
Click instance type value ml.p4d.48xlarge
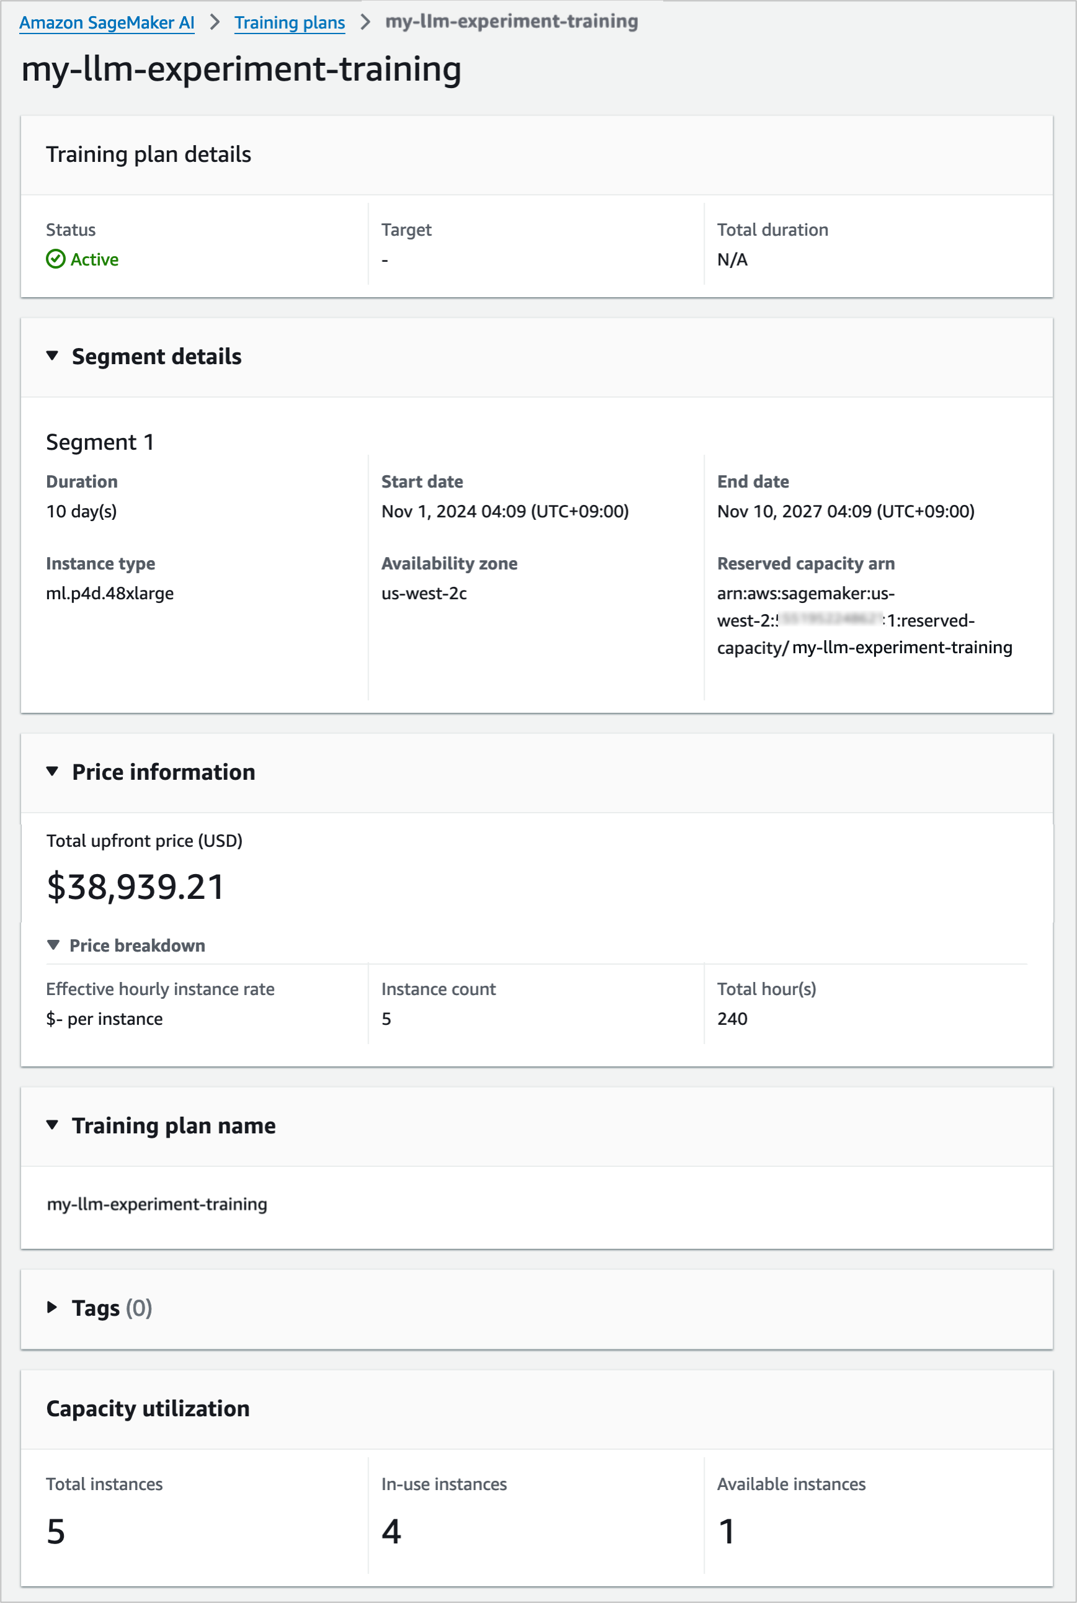click(x=110, y=594)
